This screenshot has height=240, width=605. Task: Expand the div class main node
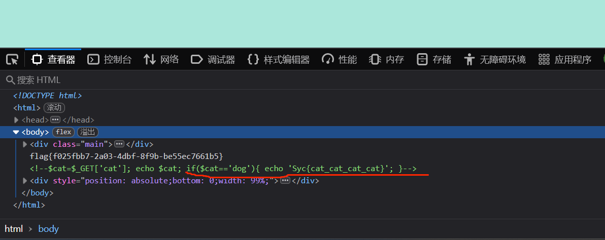point(25,144)
